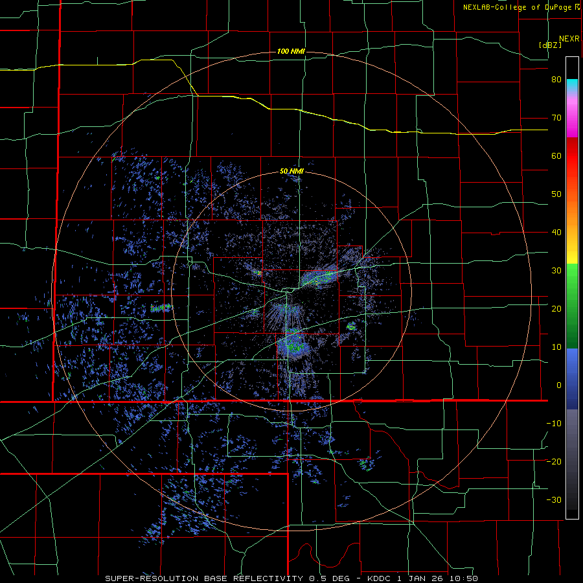This screenshot has width=583, height=583.
Task: Click the 40 value on dBZ scale
Action: point(556,233)
